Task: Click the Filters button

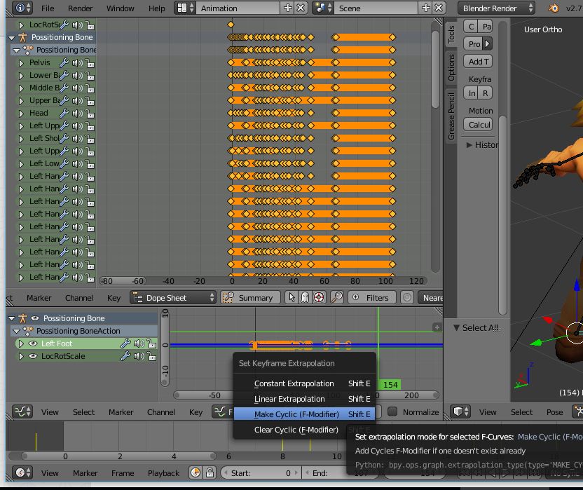Action: [x=371, y=298]
